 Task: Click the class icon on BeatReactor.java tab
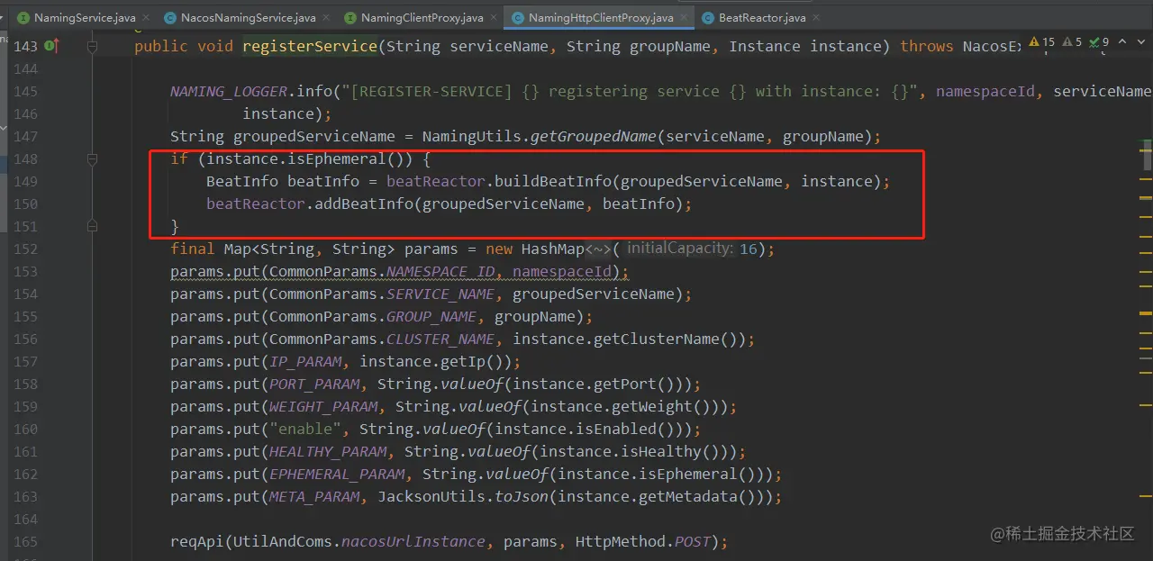(x=708, y=18)
